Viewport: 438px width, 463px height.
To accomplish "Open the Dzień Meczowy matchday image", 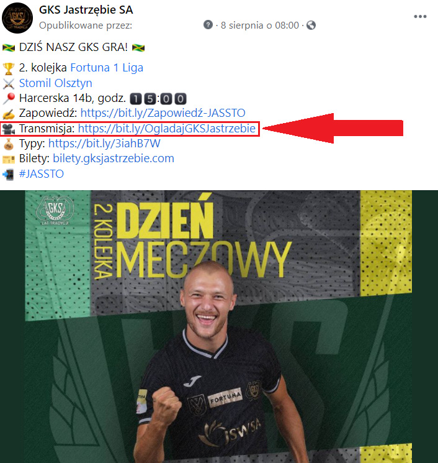I will [x=219, y=326].
